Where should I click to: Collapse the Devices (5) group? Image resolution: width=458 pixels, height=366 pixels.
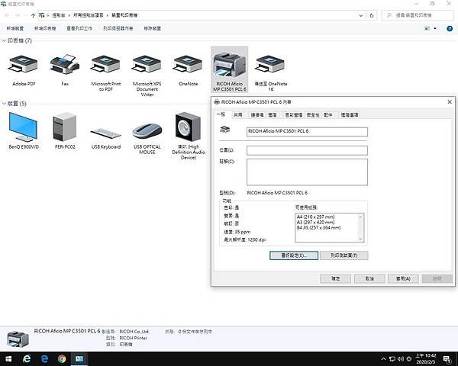coord(4,104)
